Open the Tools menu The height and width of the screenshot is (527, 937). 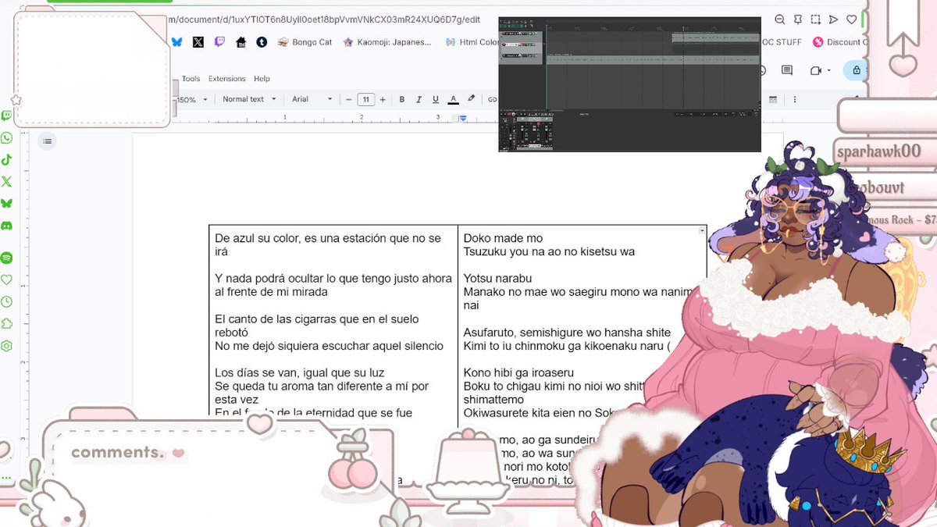tap(190, 78)
